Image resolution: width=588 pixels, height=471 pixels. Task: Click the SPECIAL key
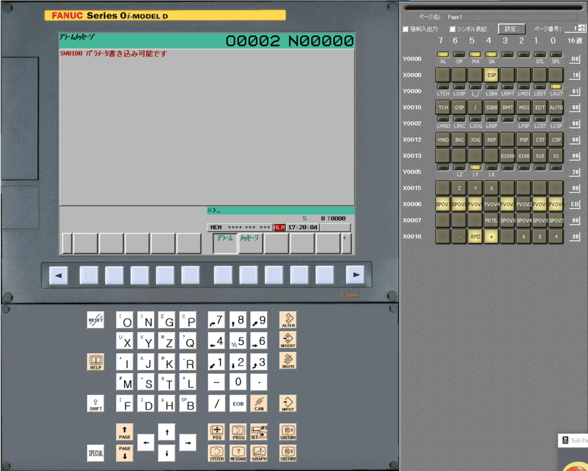point(96,453)
